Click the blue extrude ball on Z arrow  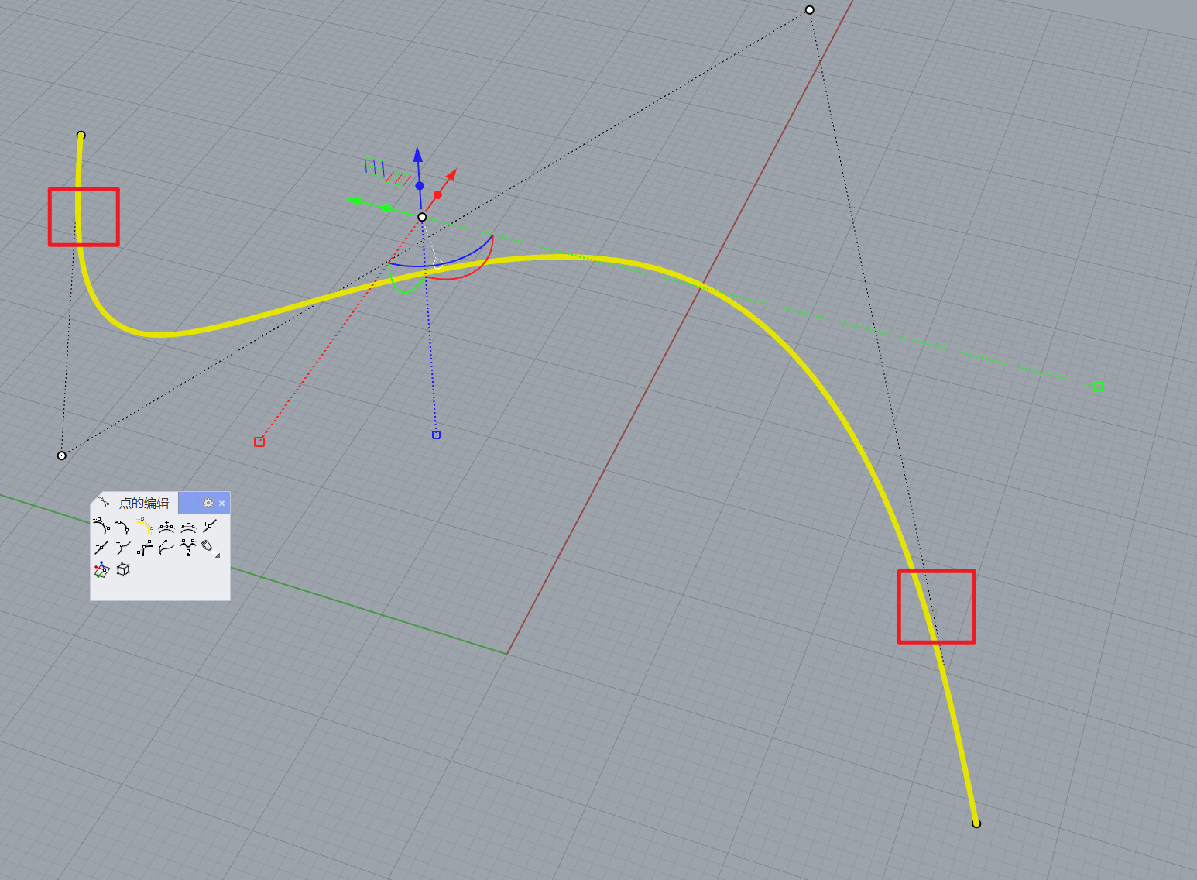pos(420,186)
